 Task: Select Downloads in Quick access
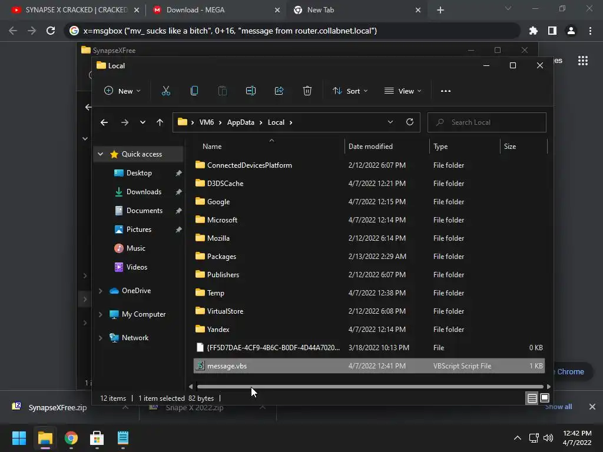coord(144,192)
